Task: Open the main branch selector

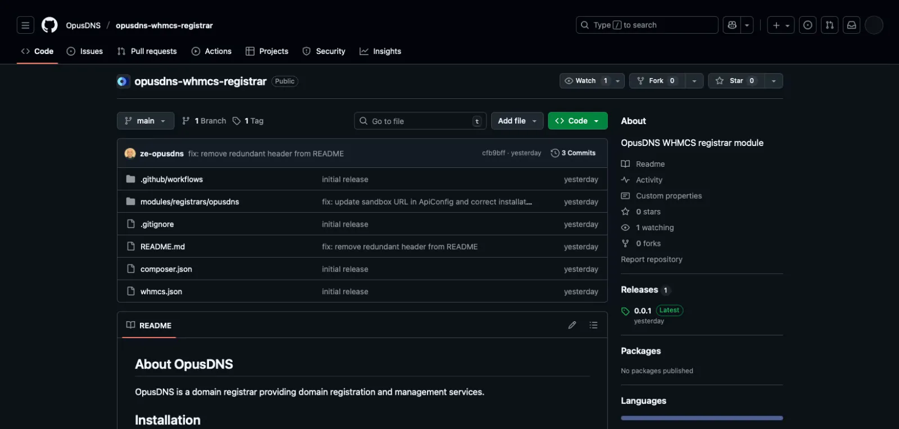Action: [146, 121]
